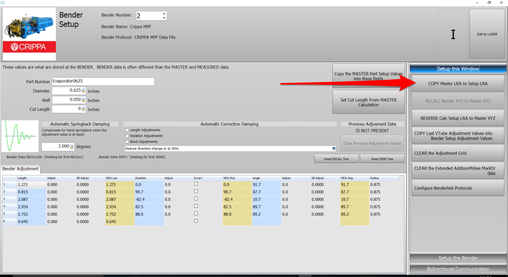Click the Part Number input field
The width and height of the screenshot is (508, 277).
(103, 82)
